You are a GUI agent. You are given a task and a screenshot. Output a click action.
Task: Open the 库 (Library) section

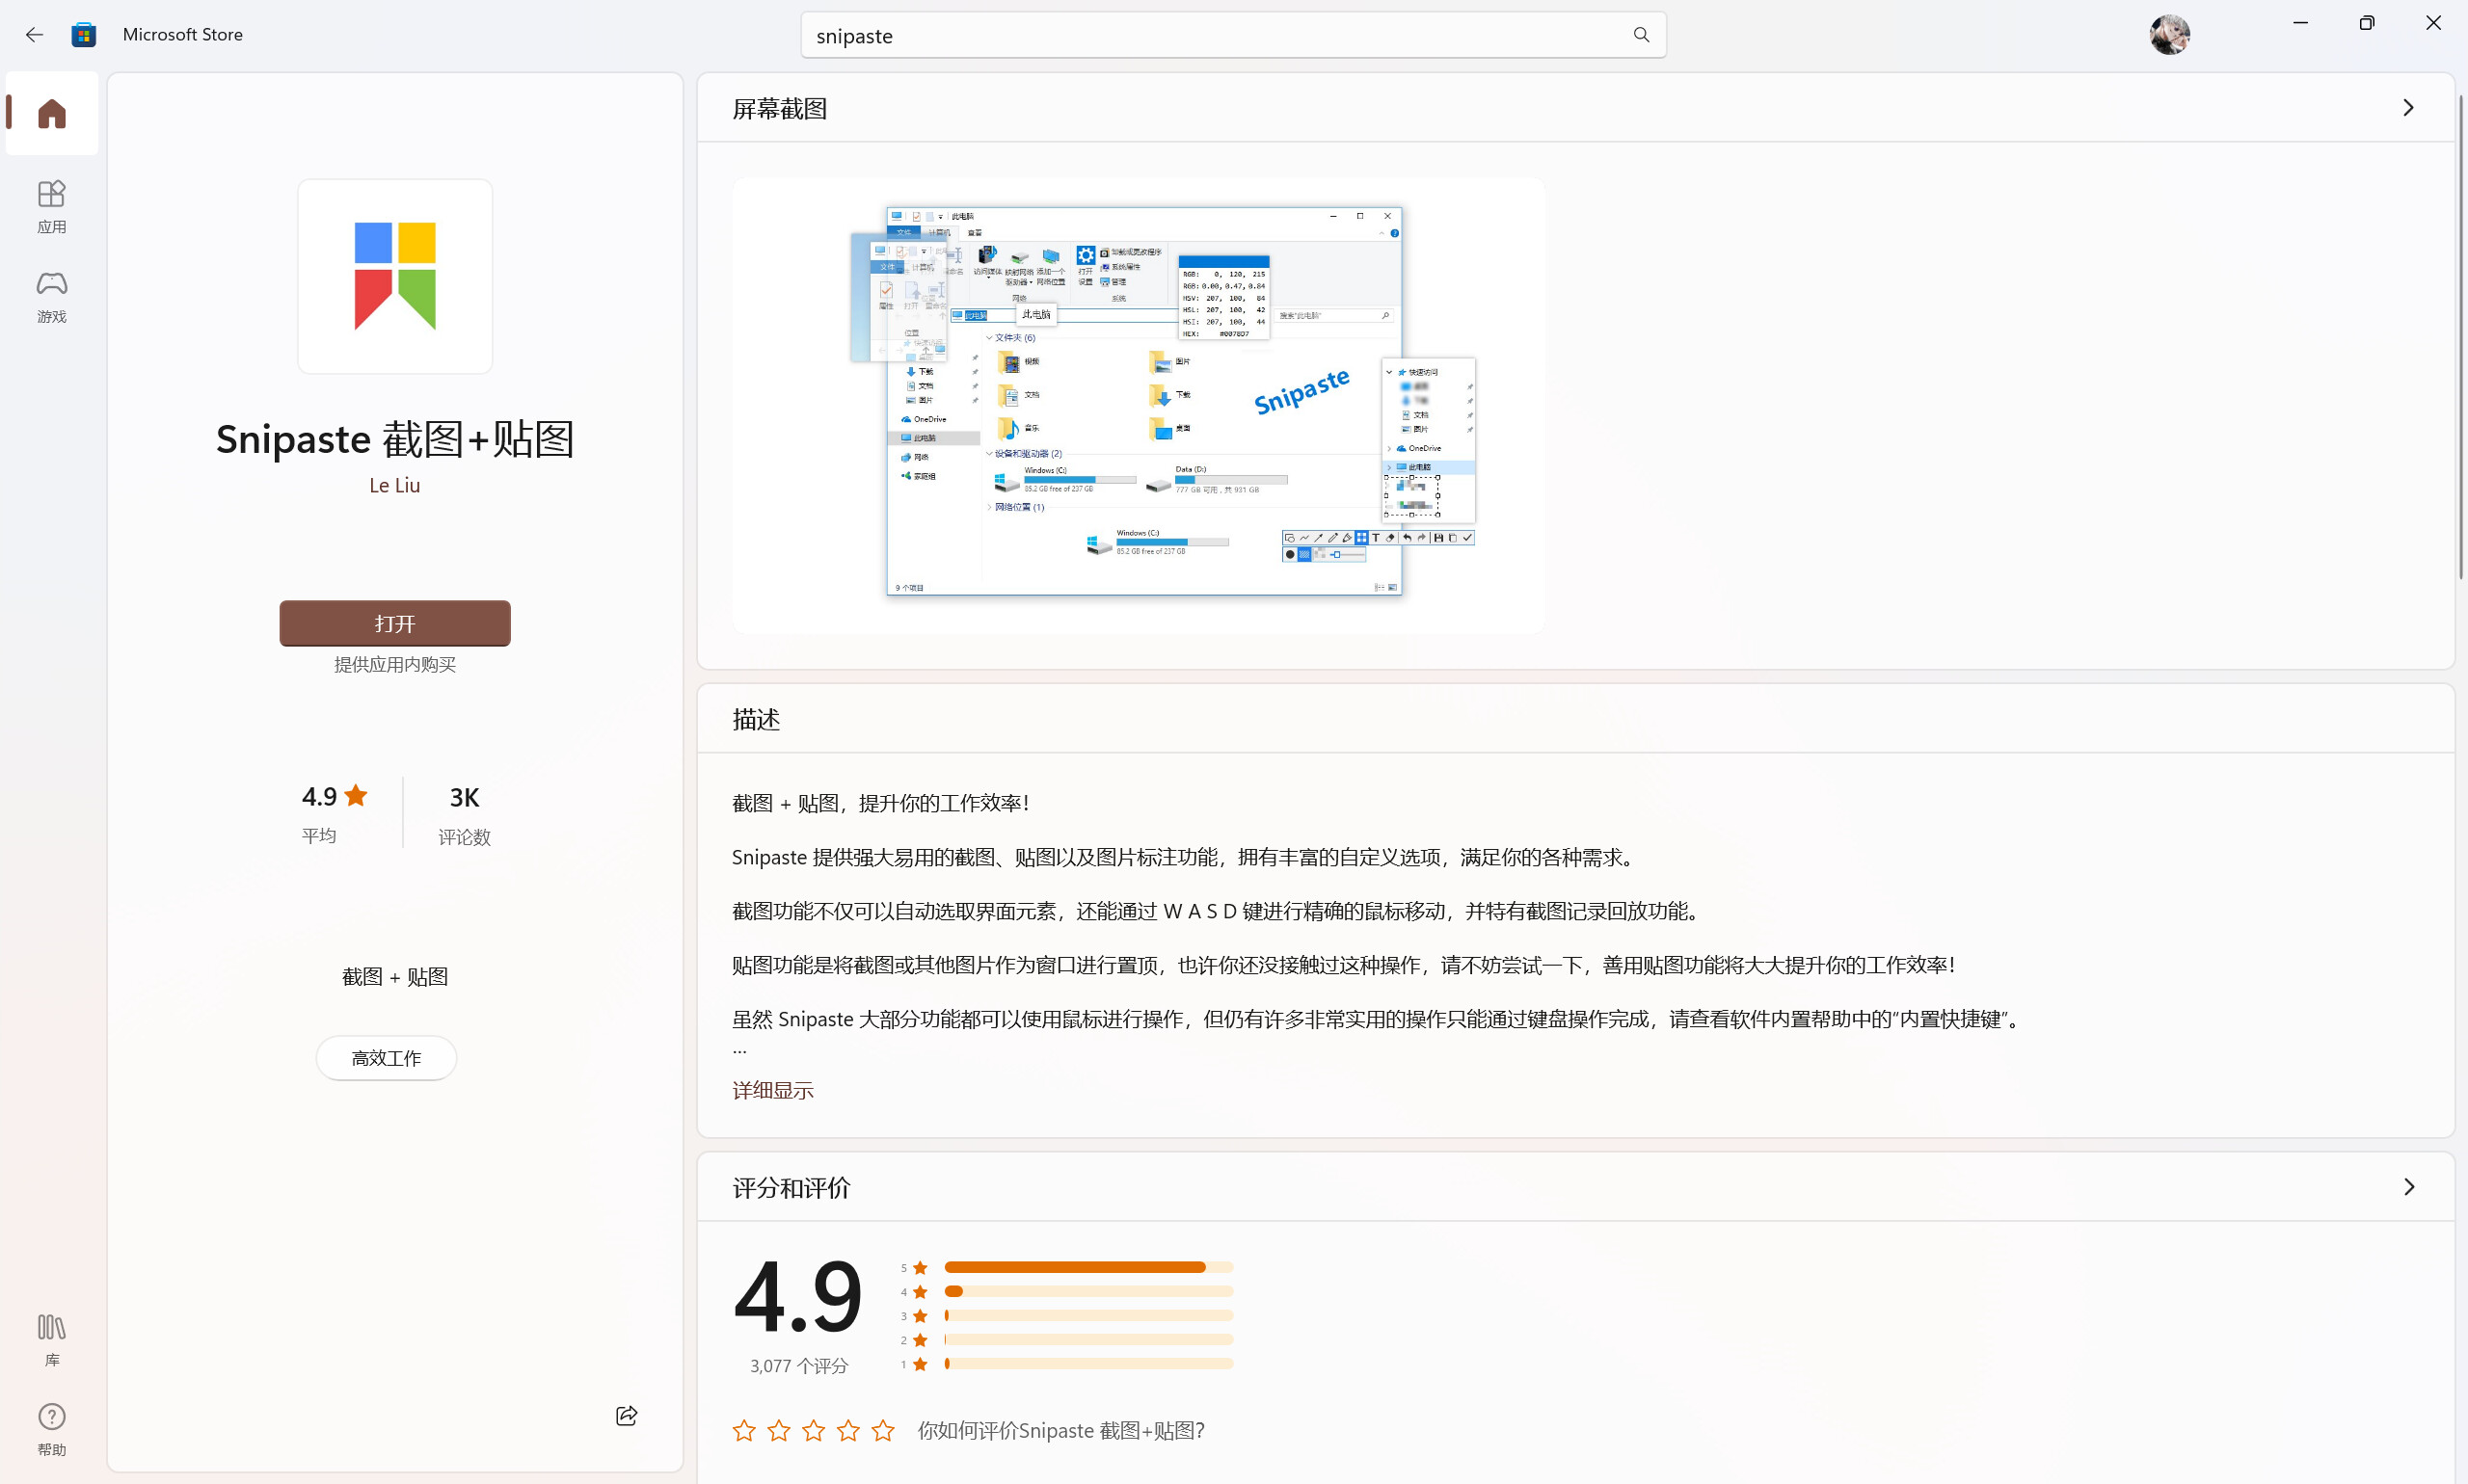52,1340
